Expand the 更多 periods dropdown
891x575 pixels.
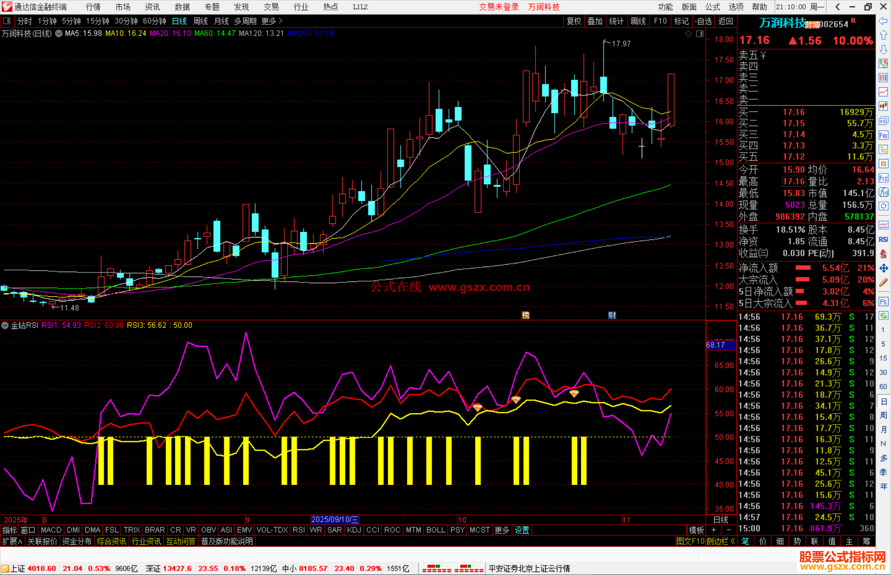coord(272,21)
